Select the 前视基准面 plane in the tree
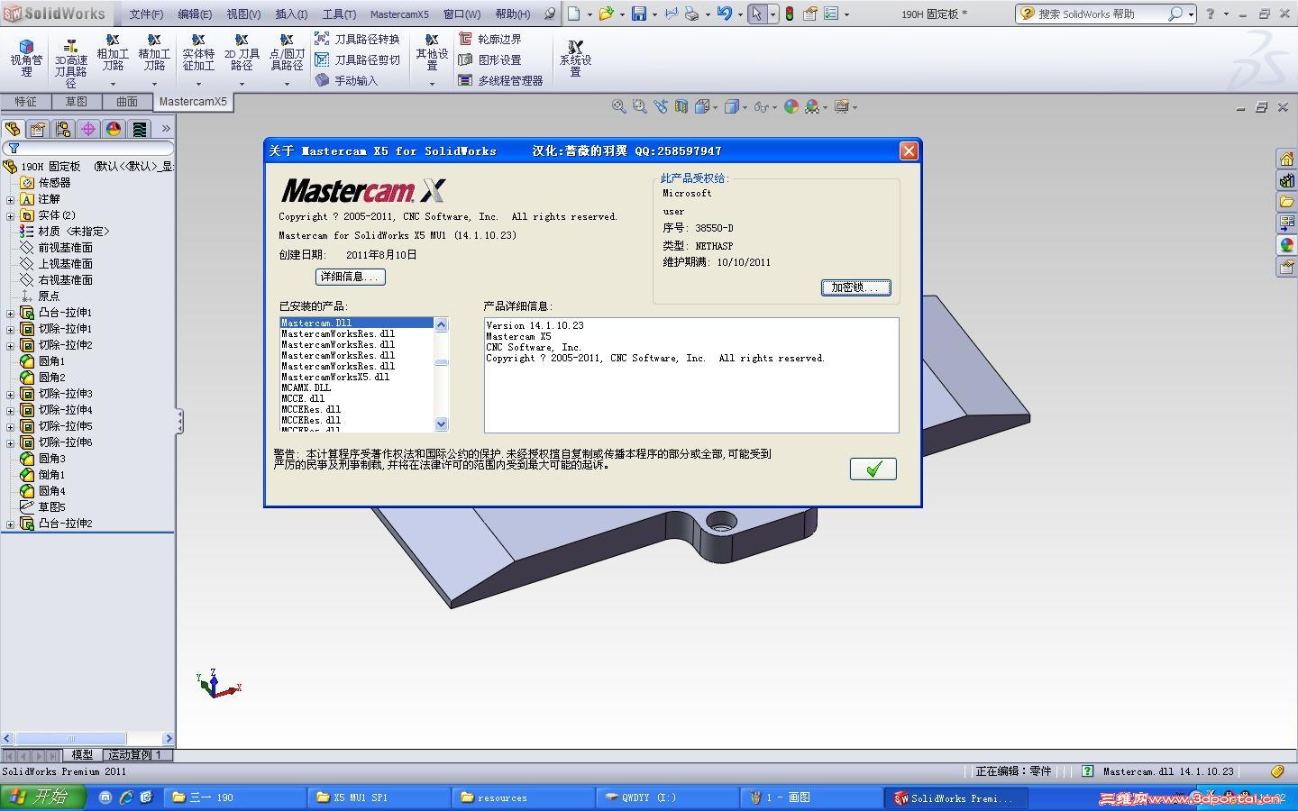 [x=65, y=248]
